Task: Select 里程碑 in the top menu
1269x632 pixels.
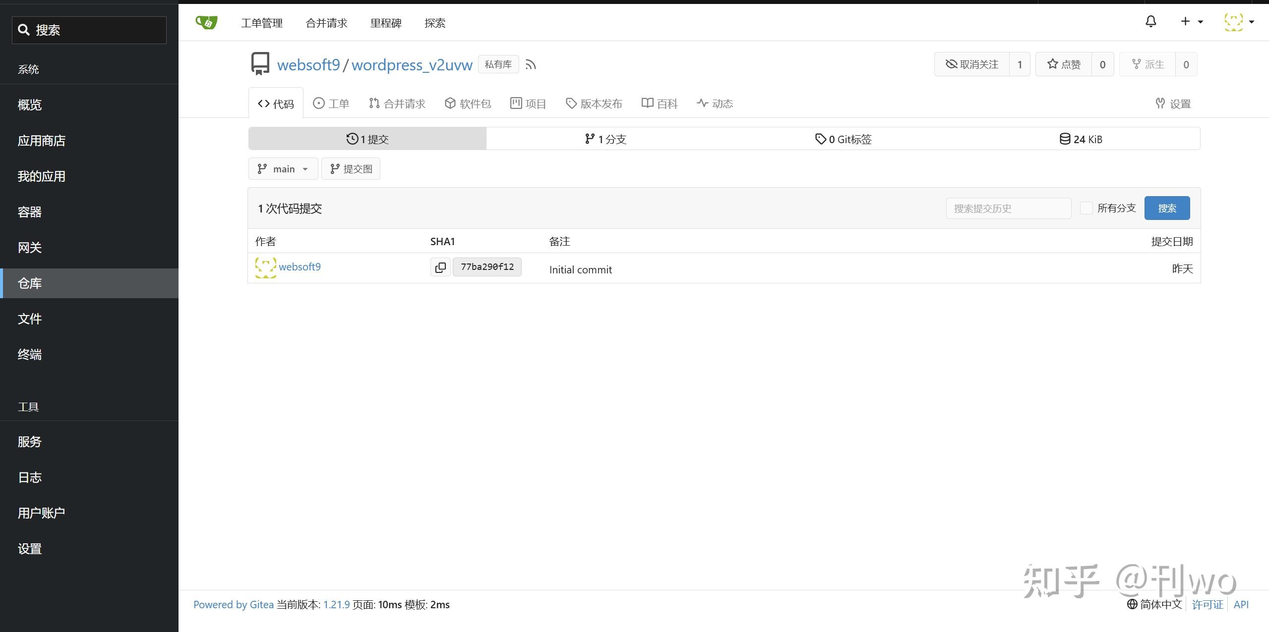Action: point(386,23)
